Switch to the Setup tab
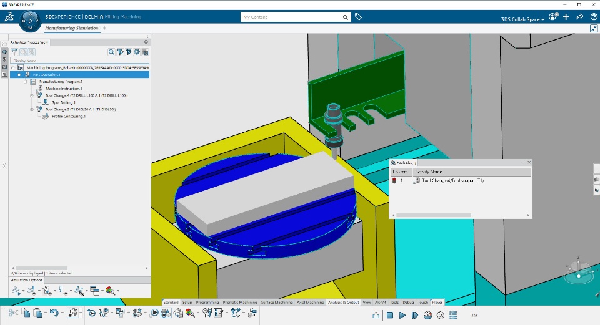 [x=187, y=302]
